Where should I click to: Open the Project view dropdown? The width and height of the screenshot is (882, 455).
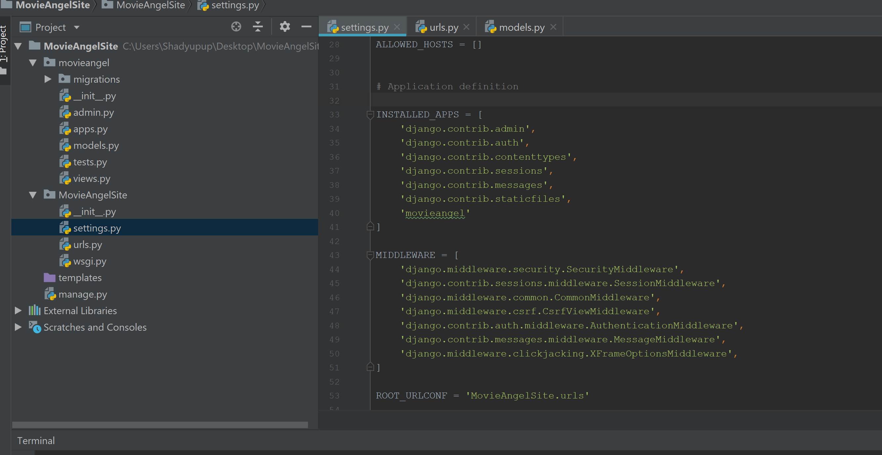pyautogui.click(x=77, y=27)
